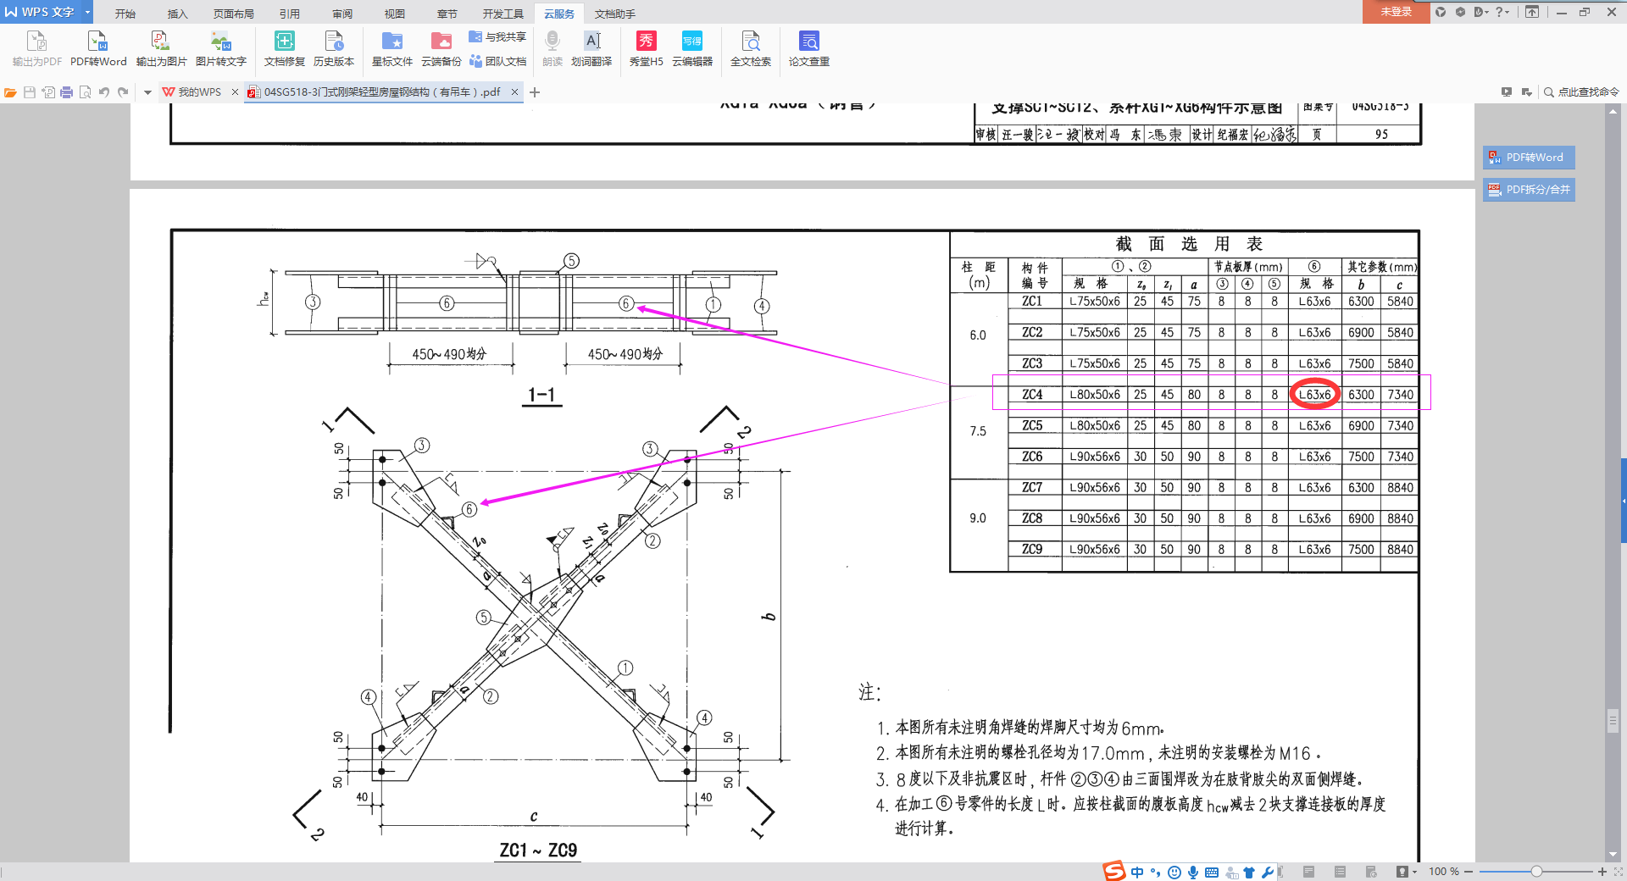Click the save disk icon in quick toolbar
This screenshot has height=881, width=1627.
pyautogui.click(x=30, y=92)
